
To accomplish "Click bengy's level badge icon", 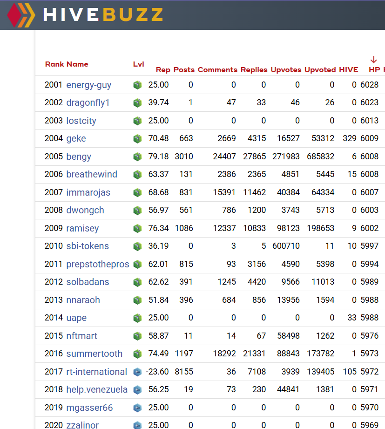I will pos(137,157).
